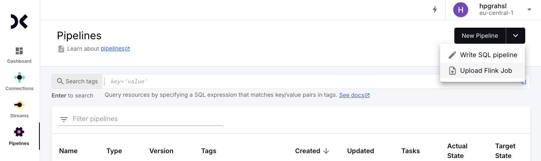Choose Upload Flink Job menu entry
The width and height of the screenshot is (541, 161).
(482, 71)
